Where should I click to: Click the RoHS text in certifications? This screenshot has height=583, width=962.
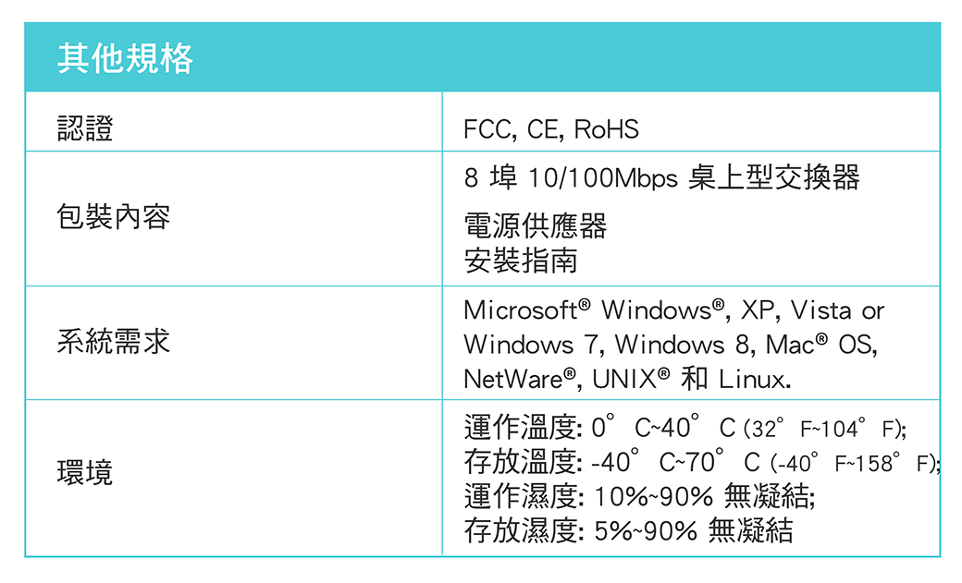[x=606, y=129]
